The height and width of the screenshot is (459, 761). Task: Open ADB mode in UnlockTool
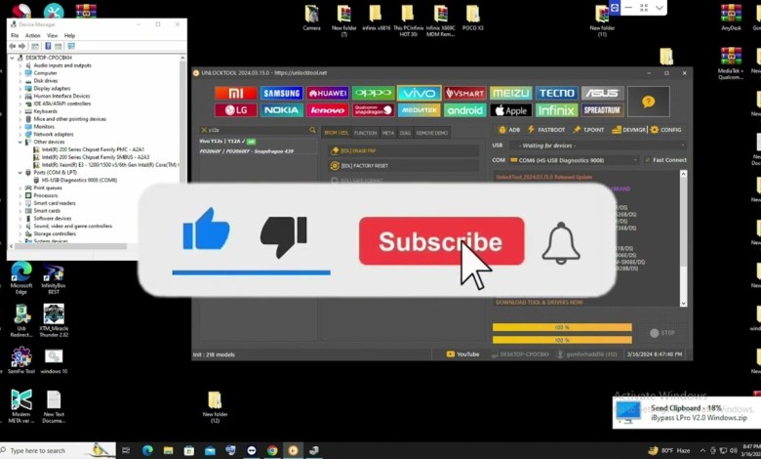click(x=509, y=130)
